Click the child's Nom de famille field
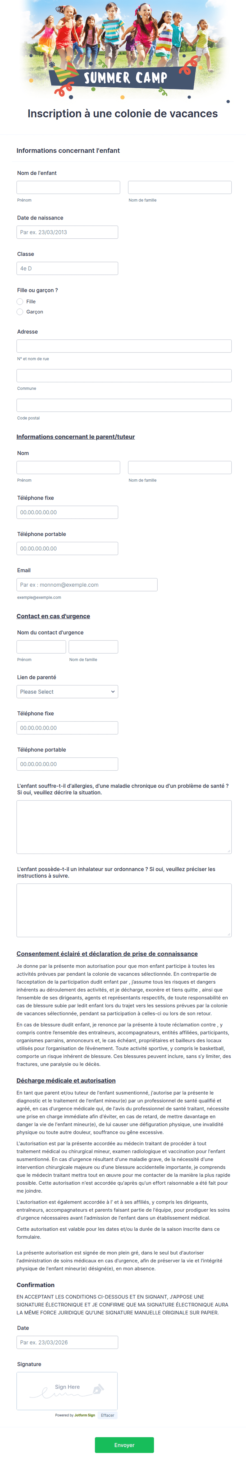The height and width of the screenshot is (1466, 246). pos(180,187)
